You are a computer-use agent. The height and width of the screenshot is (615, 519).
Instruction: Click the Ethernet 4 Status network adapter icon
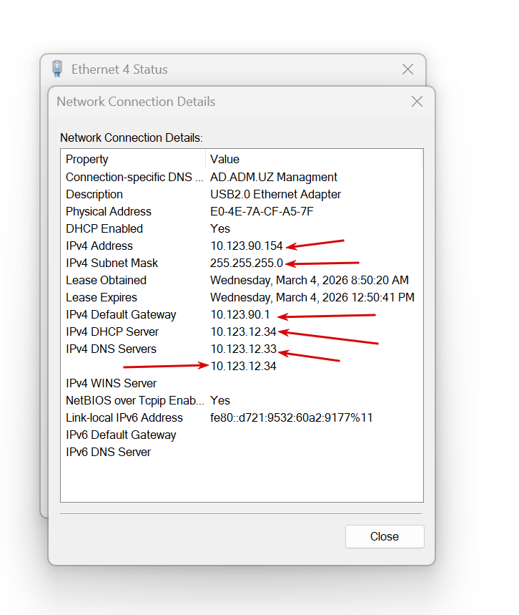(x=57, y=69)
